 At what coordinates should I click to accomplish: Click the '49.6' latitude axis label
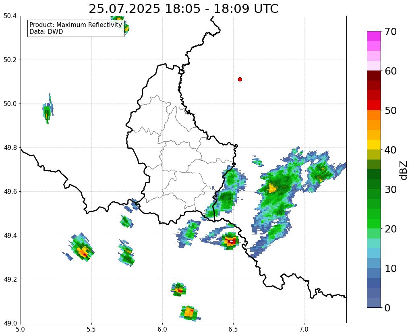10,191
